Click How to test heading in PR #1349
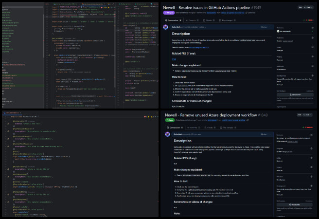This screenshot has height=219, width=319. (181, 181)
